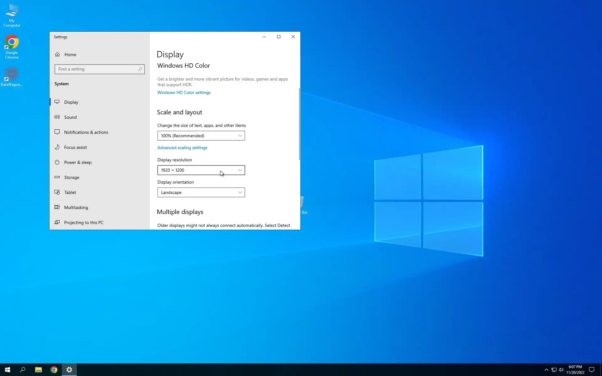Click the Sound speaker icon in sidebar
The image size is (602, 376).
click(x=57, y=117)
